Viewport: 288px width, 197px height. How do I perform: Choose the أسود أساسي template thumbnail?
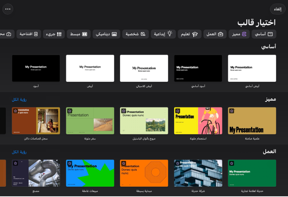click(x=198, y=68)
